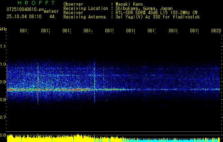The image size is (223, 142).
Task: Click the 1.0 frequency axis label
Action: click(x=3, y=64)
